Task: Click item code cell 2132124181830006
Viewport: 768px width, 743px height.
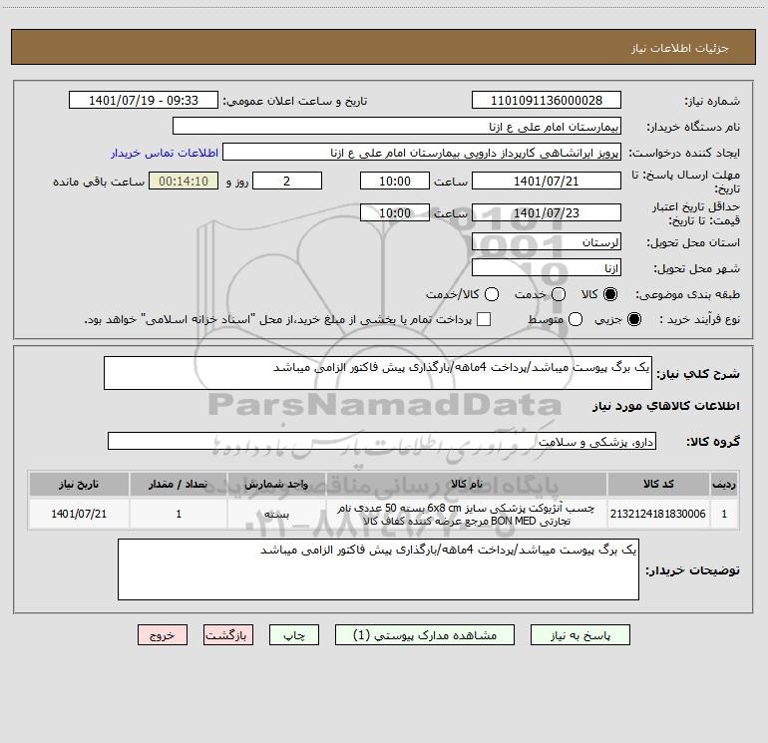Action: tap(658, 514)
